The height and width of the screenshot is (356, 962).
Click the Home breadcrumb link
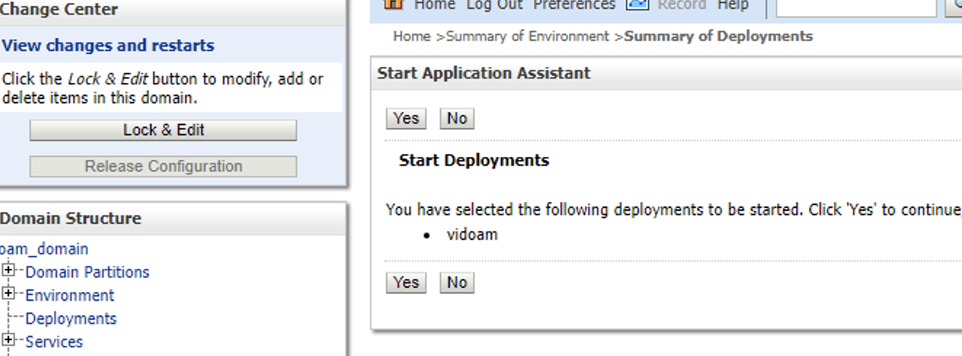[412, 36]
